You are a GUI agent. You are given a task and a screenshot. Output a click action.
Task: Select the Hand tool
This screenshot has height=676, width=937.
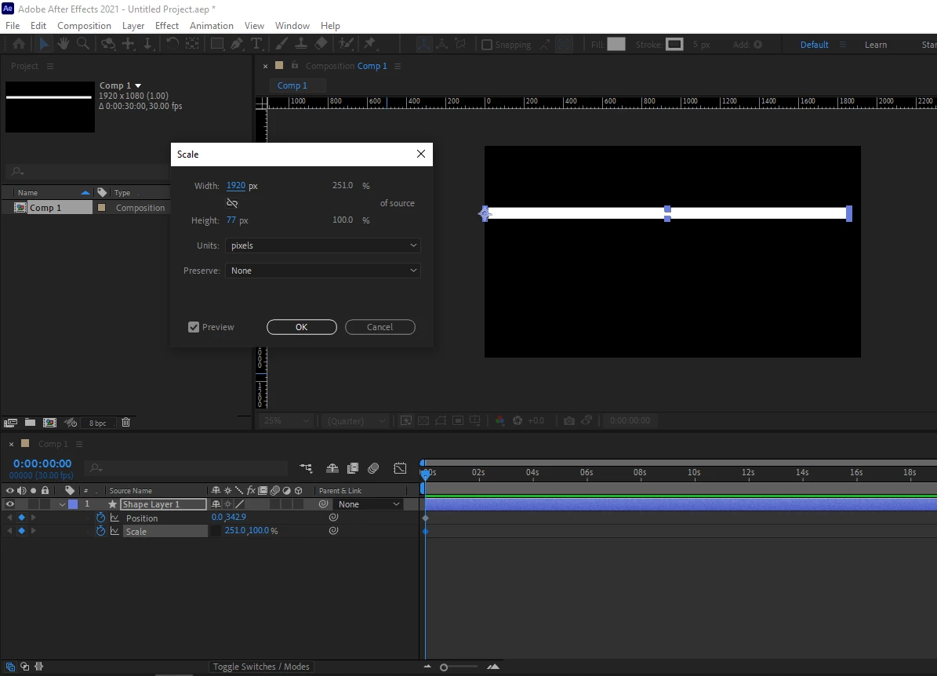point(63,44)
